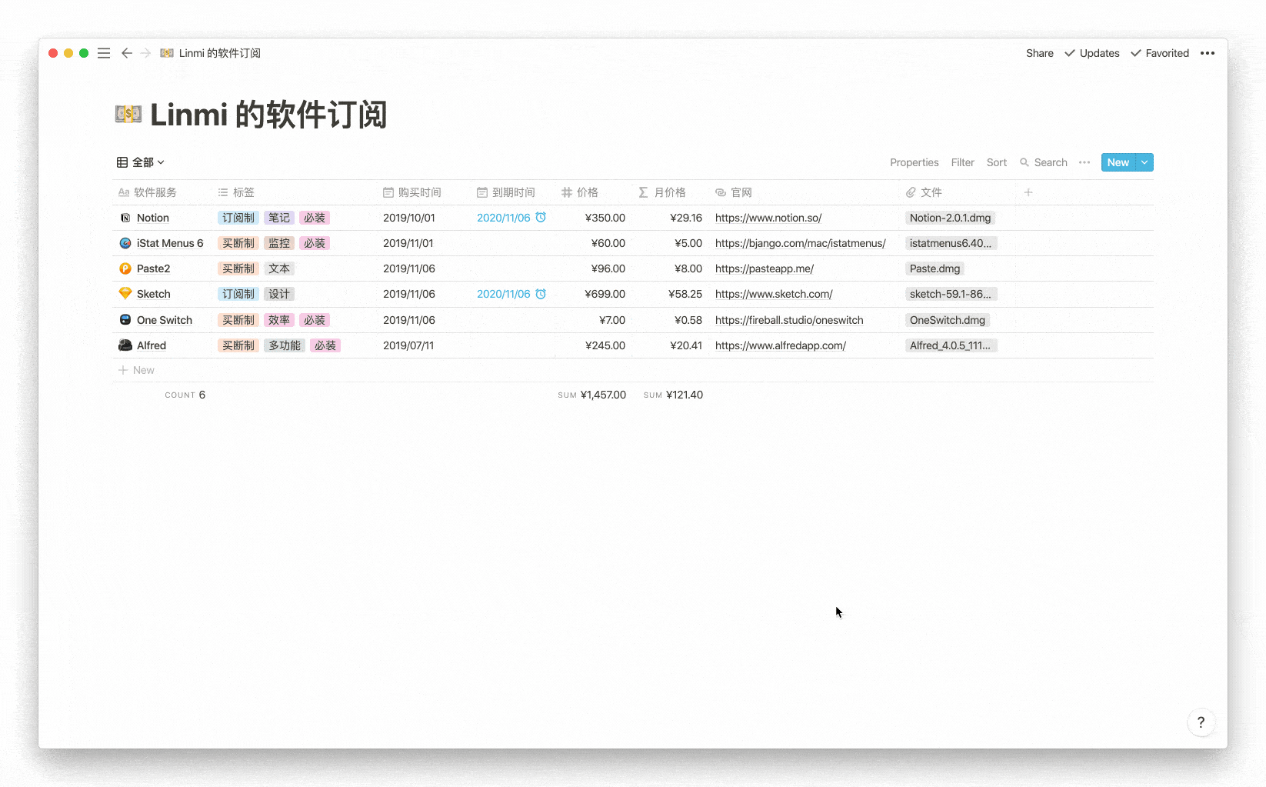Open the Properties menu
Viewport: 1266px width, 787px height.
click(x=915, y=162)
